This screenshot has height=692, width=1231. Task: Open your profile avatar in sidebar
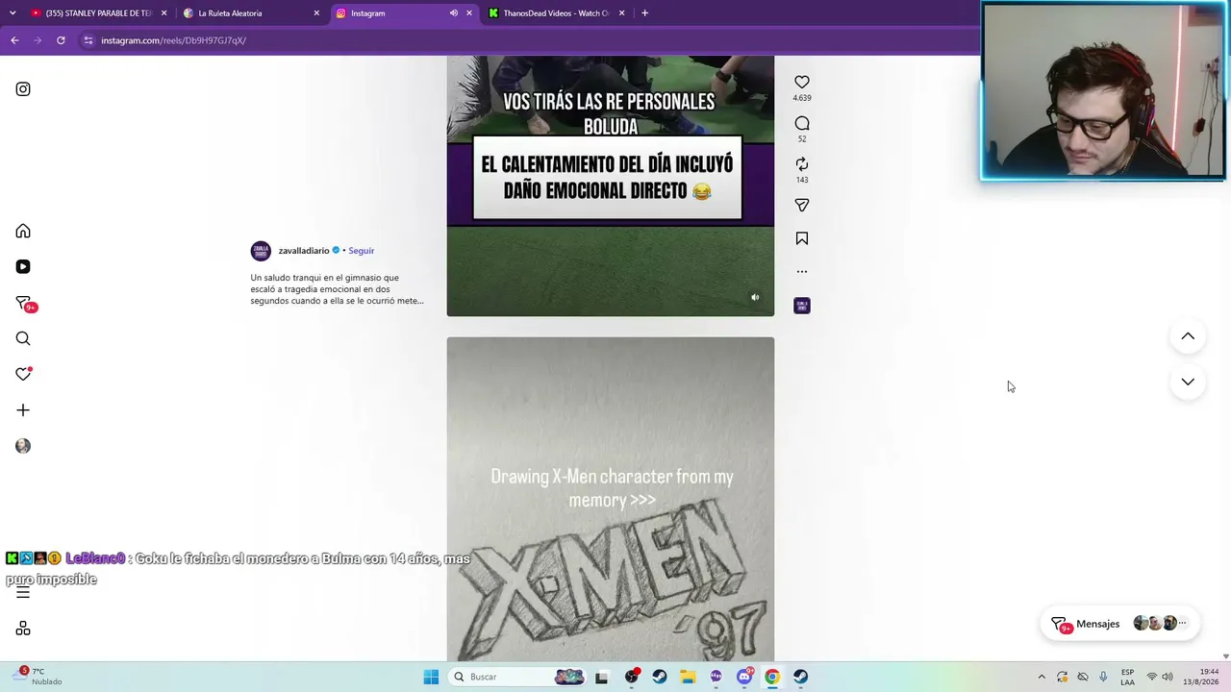[x=23, y=446]
